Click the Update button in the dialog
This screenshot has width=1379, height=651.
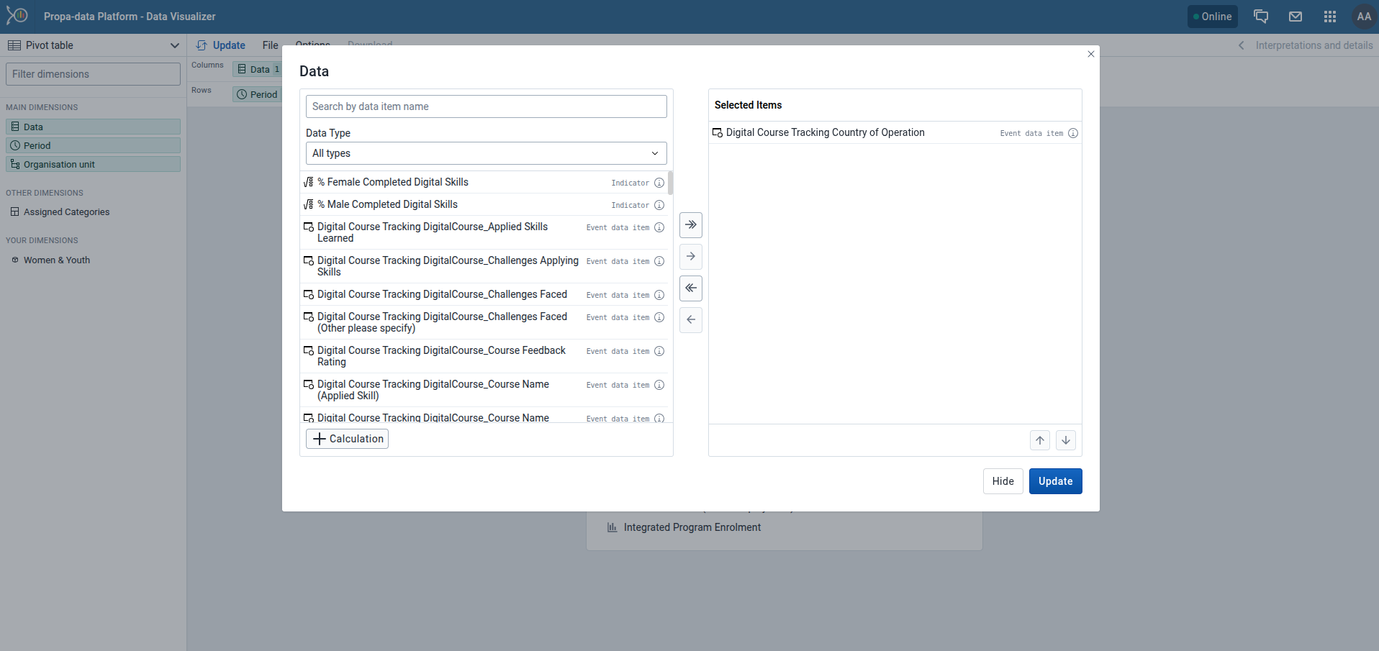[1054, 481]
